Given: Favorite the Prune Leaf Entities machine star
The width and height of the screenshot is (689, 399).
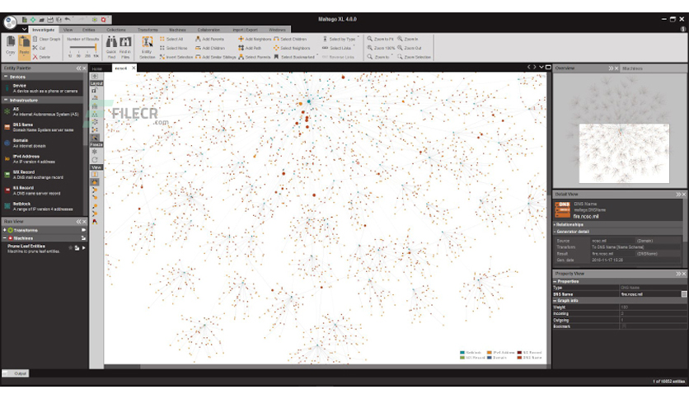Looking at the screenshot, I should 70,248.
